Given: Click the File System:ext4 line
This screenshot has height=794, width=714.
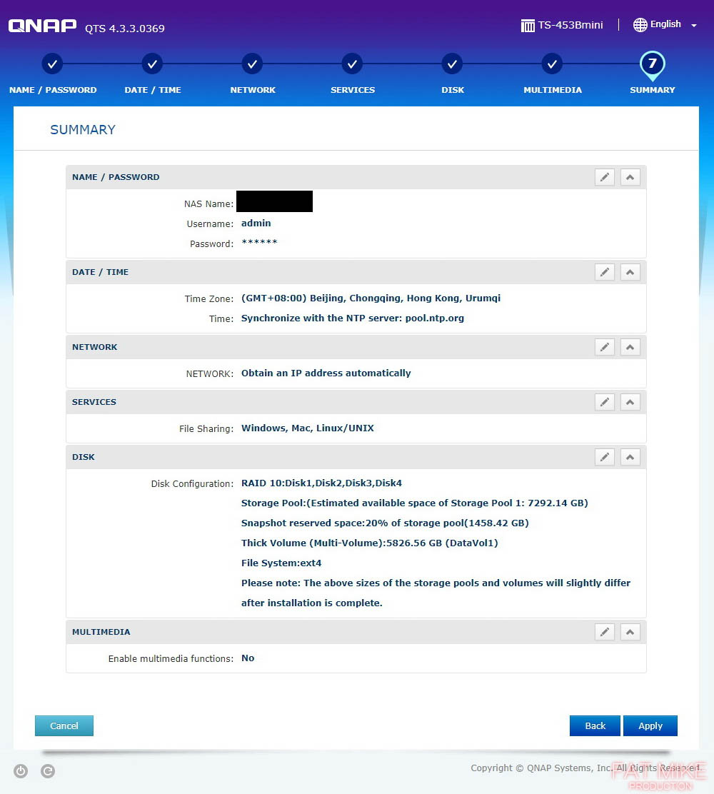Looking at the screenshot, I should (281, 563).
